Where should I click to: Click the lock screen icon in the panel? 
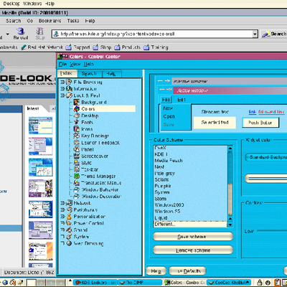tap(260, 283)
